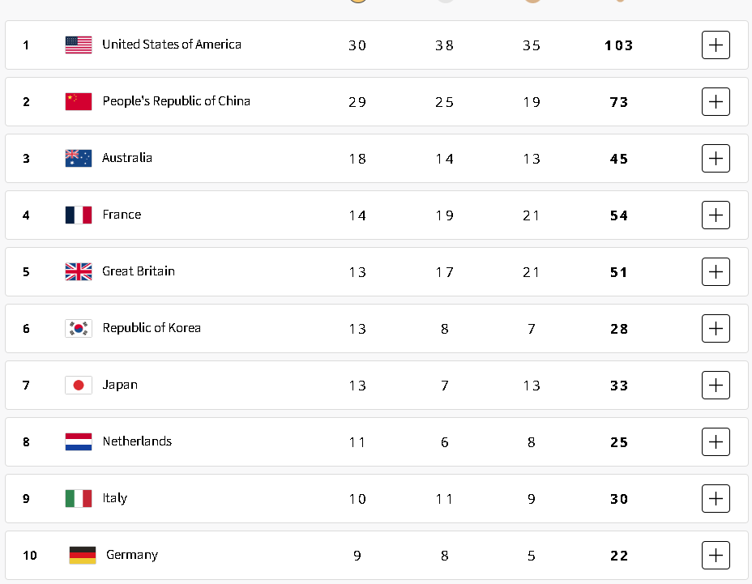Open the Netherlands country name link
Image resolution: width=752 pixels, height=584 pixels.
point(137,441)
